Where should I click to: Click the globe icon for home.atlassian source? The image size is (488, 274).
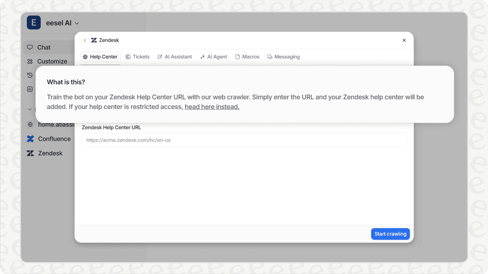click(30, 125)
